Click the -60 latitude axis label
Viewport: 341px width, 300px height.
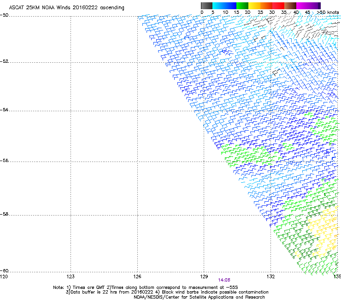pyautogui.click(x=4, y=271)
